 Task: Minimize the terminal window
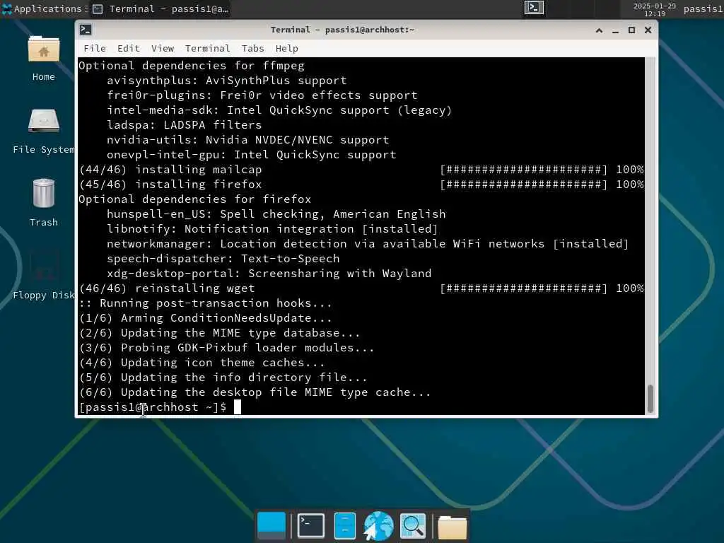[615, 30]
